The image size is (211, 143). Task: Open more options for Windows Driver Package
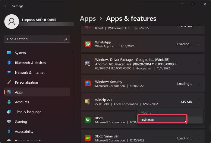tap(199, 64)
